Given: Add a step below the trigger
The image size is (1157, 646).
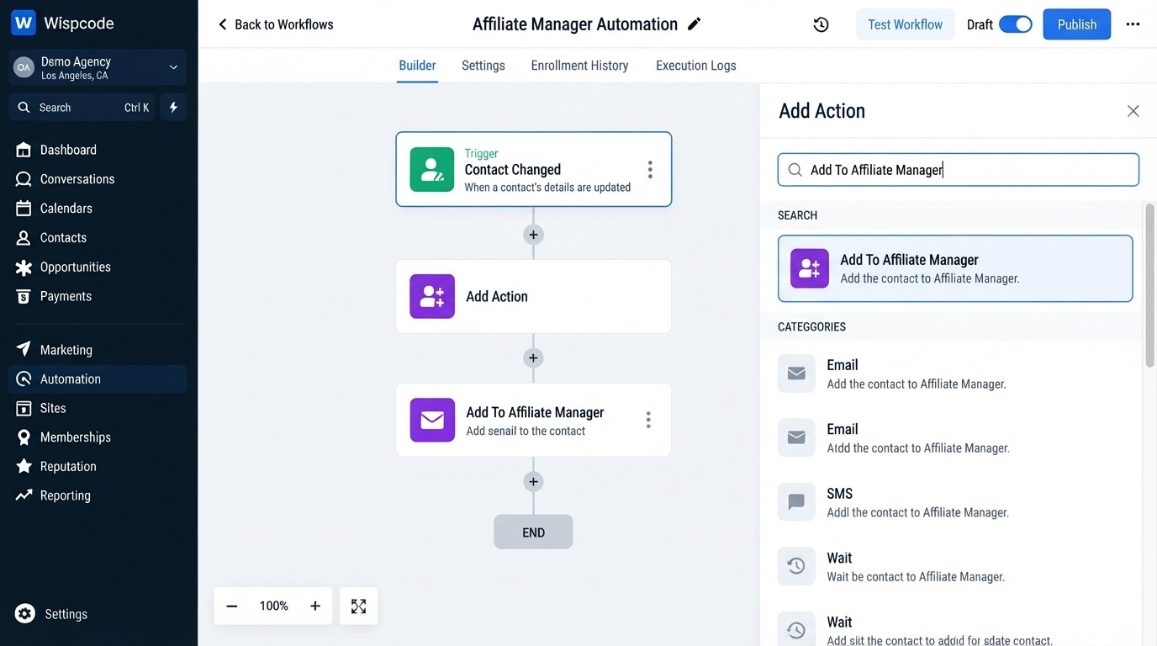Looking at the screenshot, I should coord(533,235).
